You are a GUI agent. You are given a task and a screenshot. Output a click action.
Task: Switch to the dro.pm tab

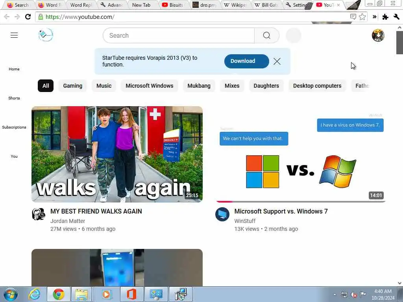pyautogui.click(x=204, y=5)
